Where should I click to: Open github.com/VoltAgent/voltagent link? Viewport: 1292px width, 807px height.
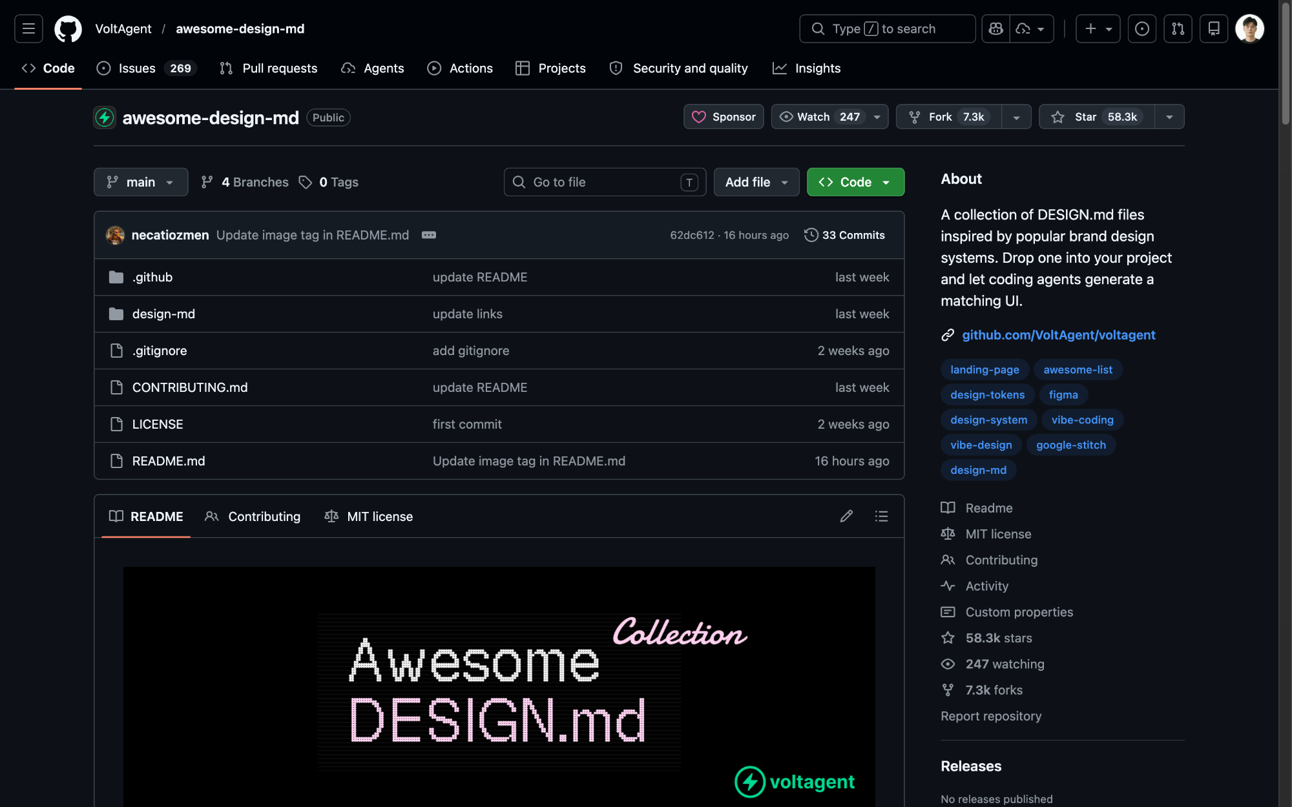tap(1058, 335)
